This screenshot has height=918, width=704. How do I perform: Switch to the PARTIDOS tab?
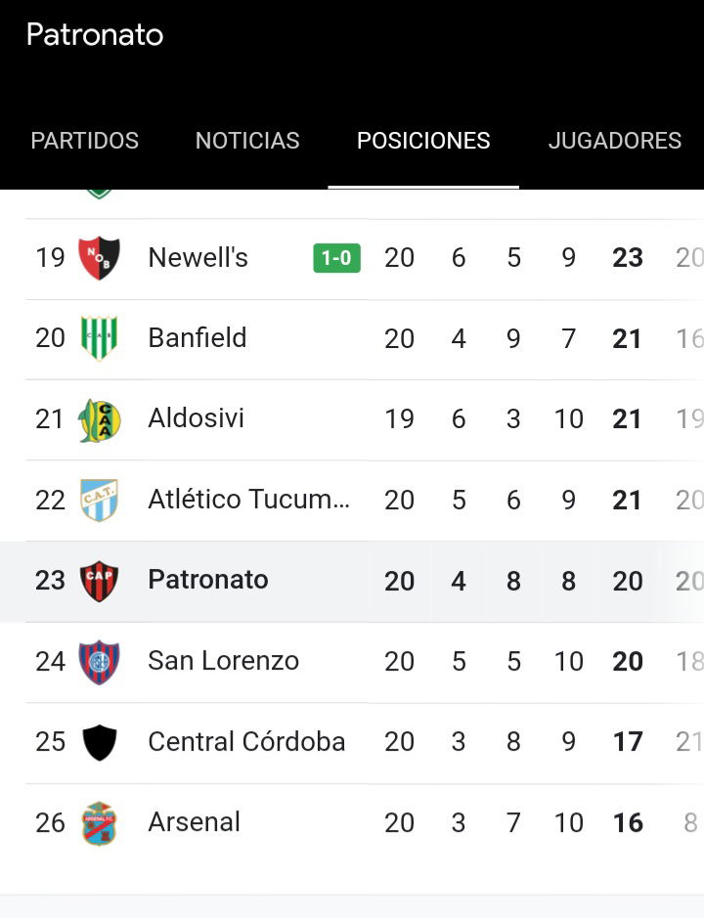tap(85, 141)
